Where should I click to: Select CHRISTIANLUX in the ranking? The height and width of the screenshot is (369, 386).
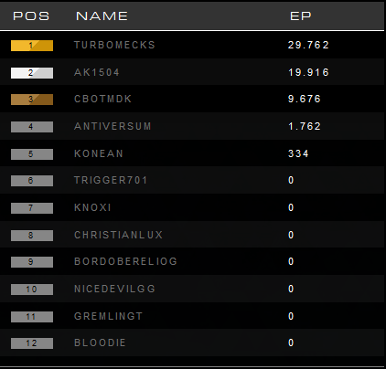[118, 235]
